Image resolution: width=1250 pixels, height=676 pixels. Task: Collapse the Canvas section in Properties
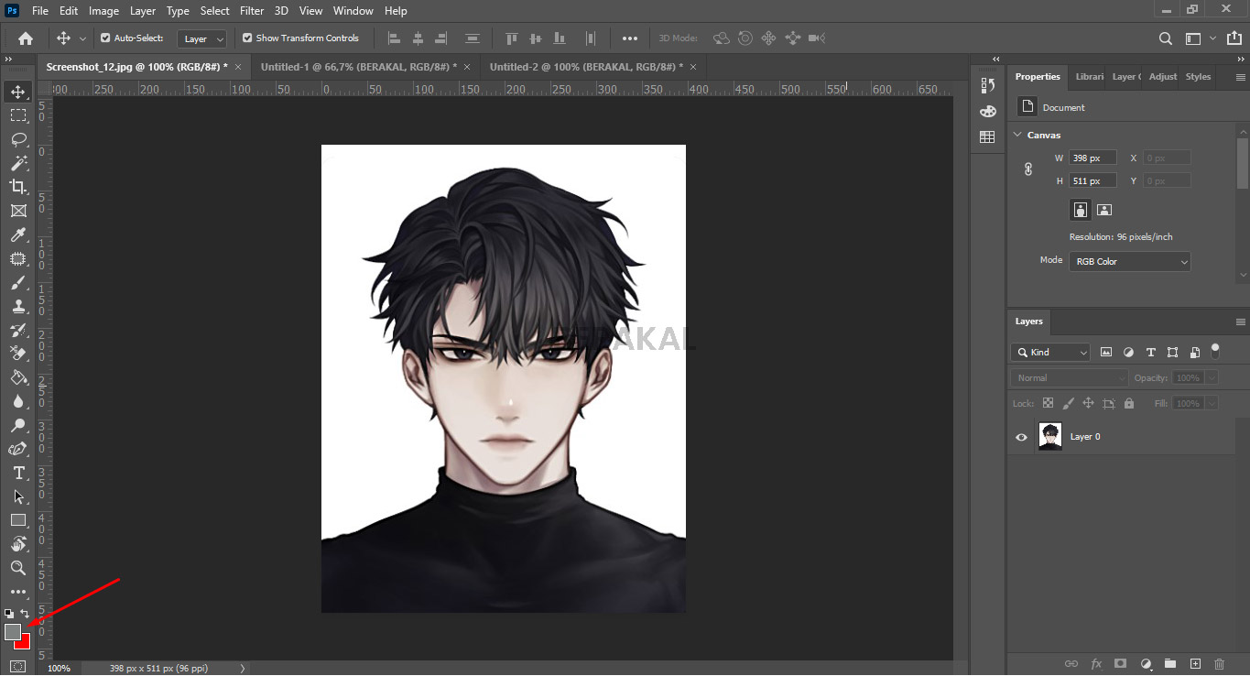coord(1016,134)
